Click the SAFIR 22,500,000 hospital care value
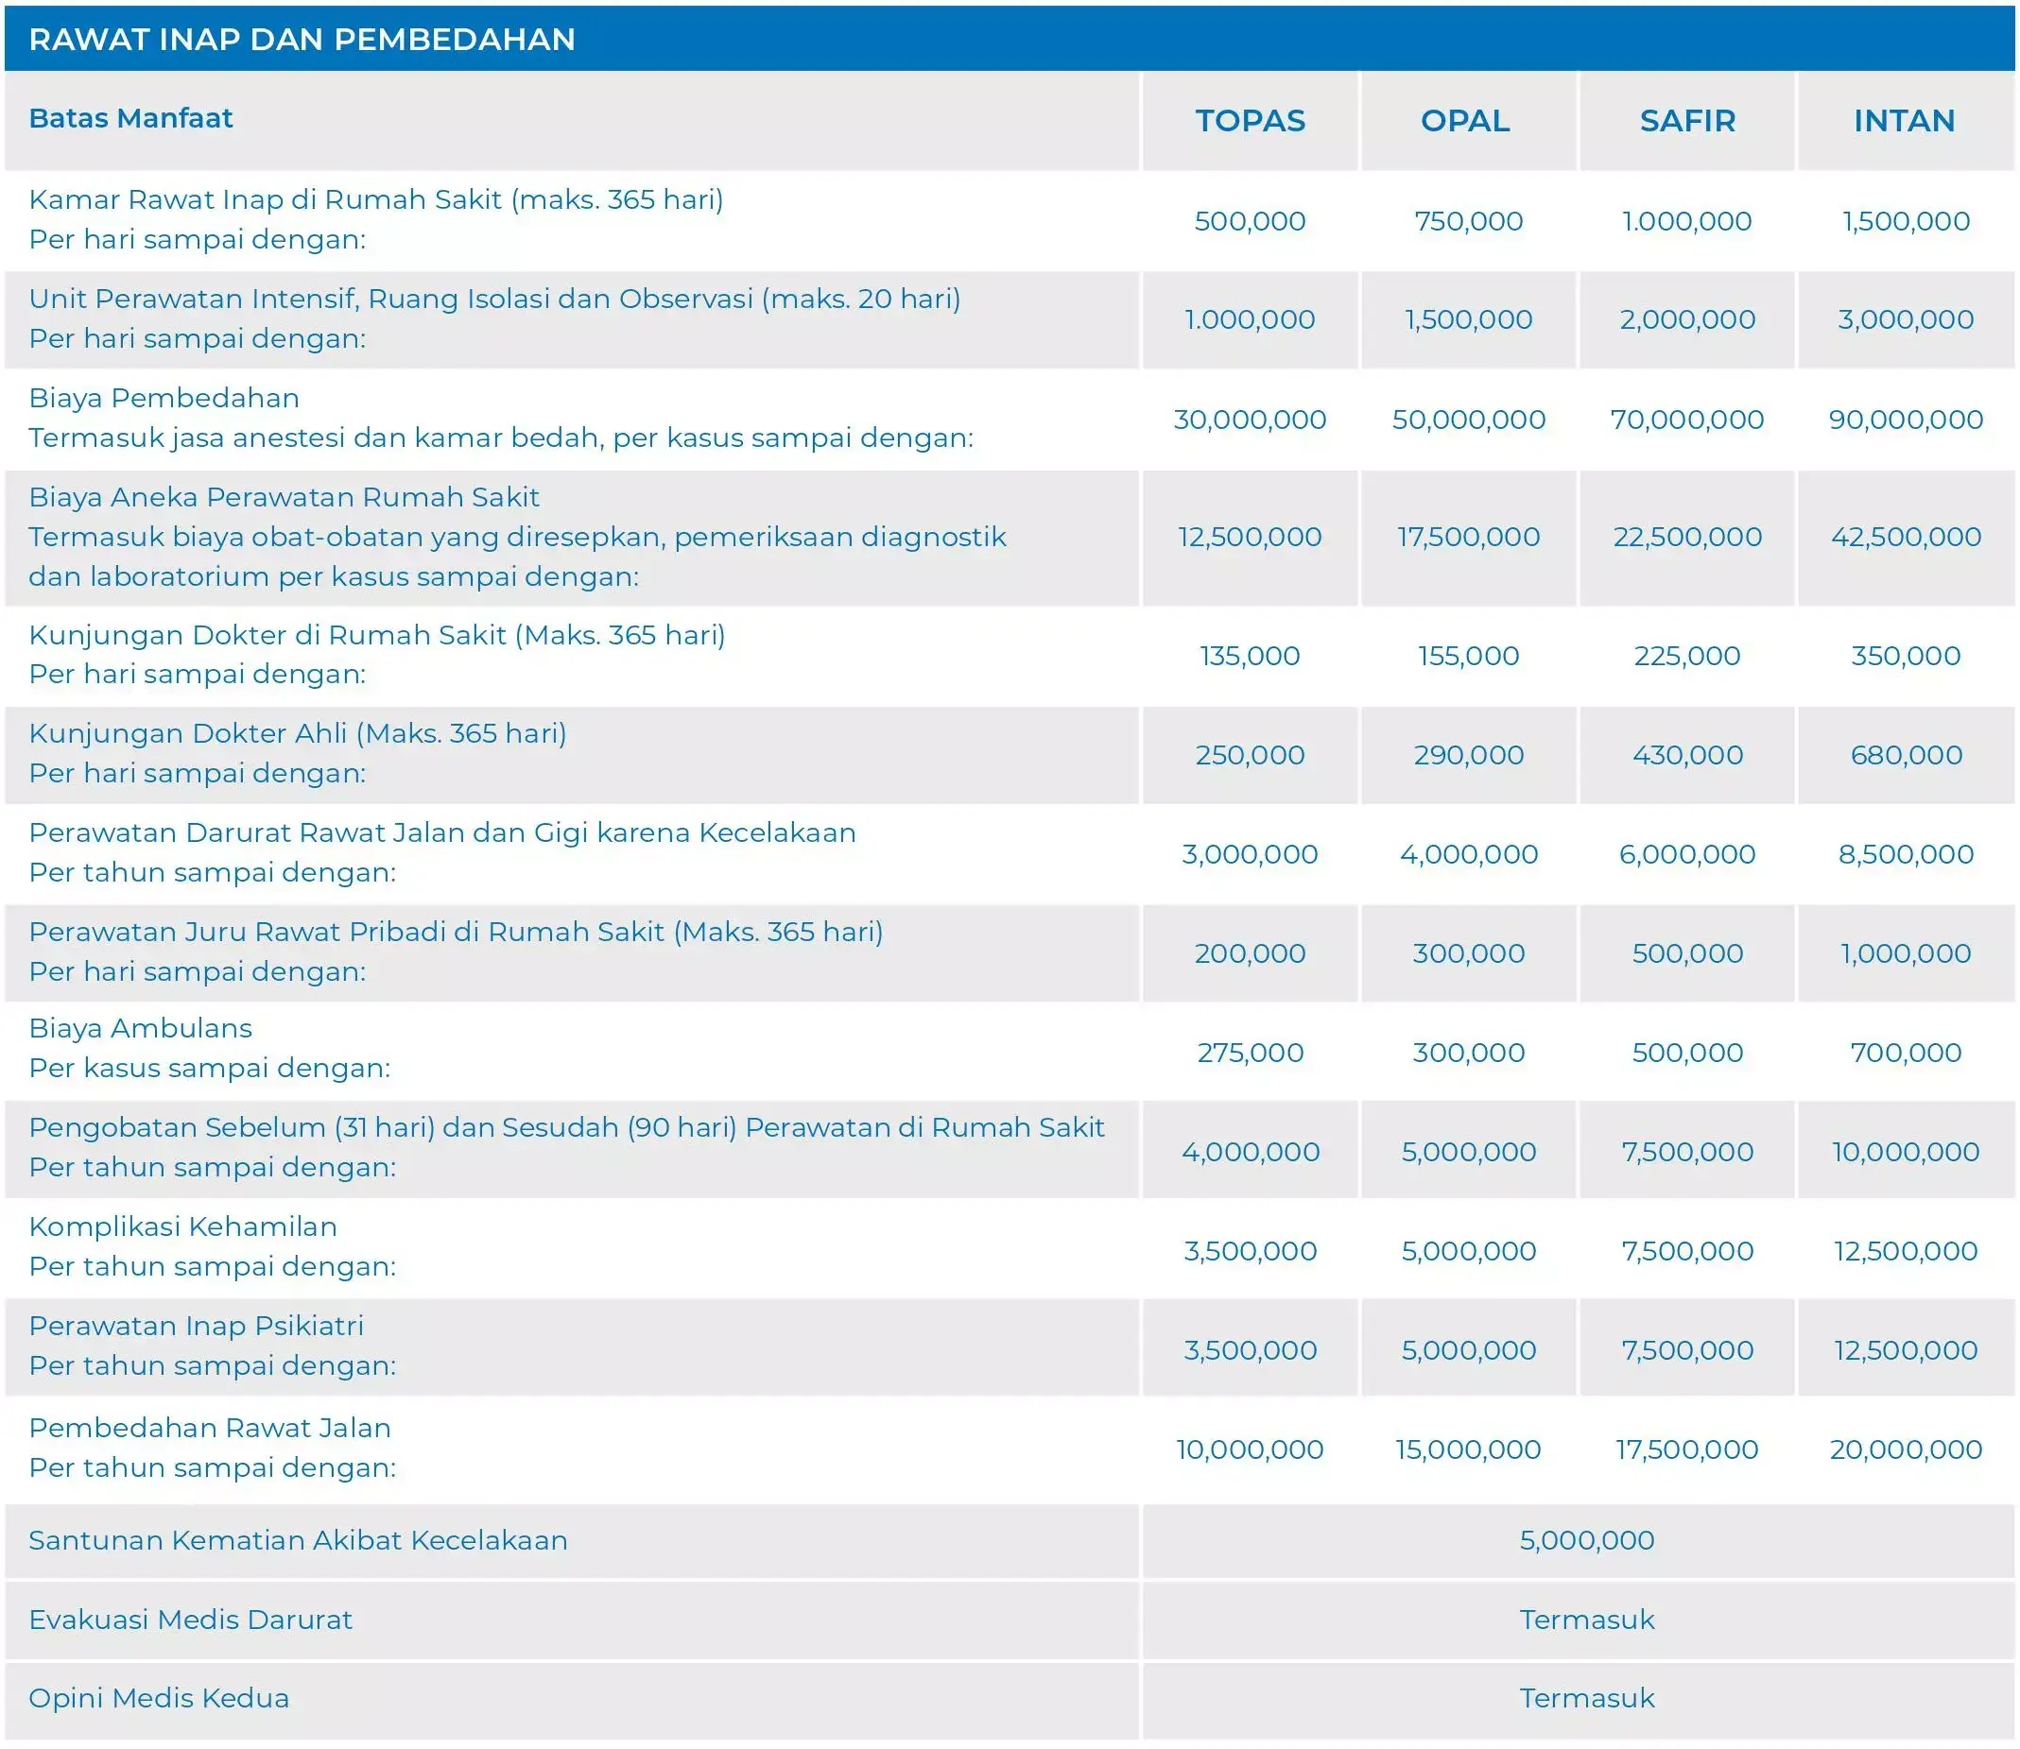Image resolution: width=2020 pixels, height=1749 pixels. (1687, 537)
